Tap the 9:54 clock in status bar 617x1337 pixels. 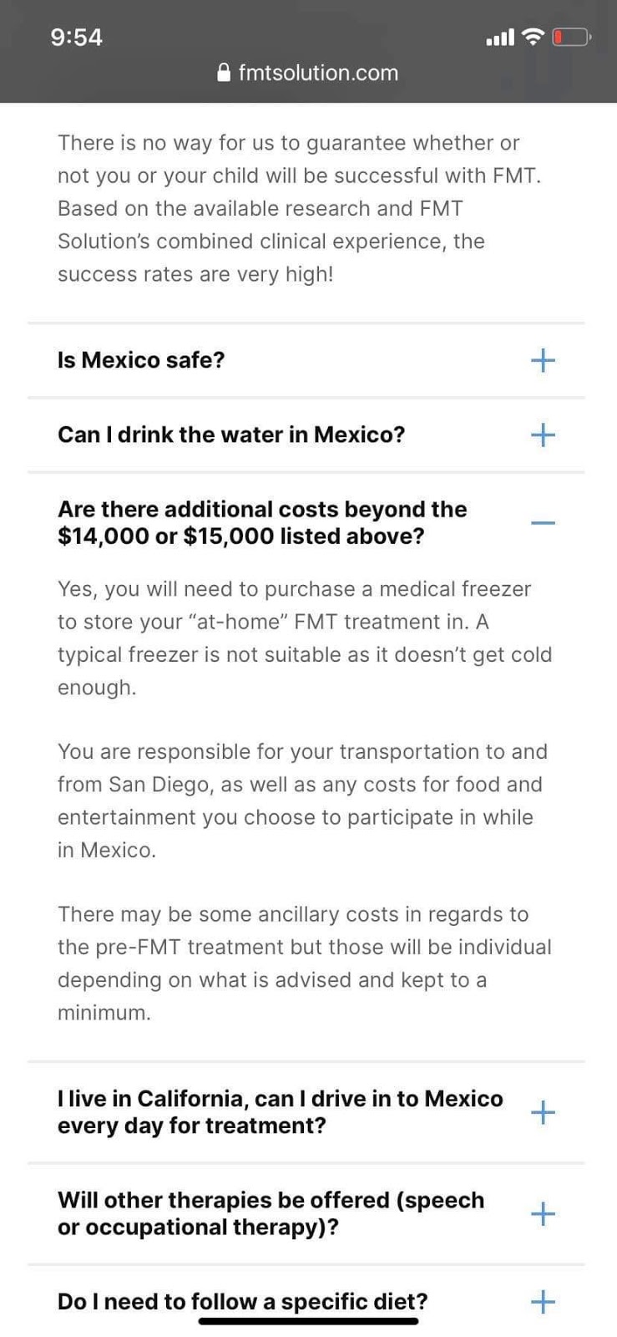pos(76,38)
